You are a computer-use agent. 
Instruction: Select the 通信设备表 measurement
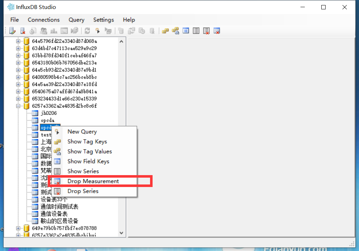coord(54,214)
